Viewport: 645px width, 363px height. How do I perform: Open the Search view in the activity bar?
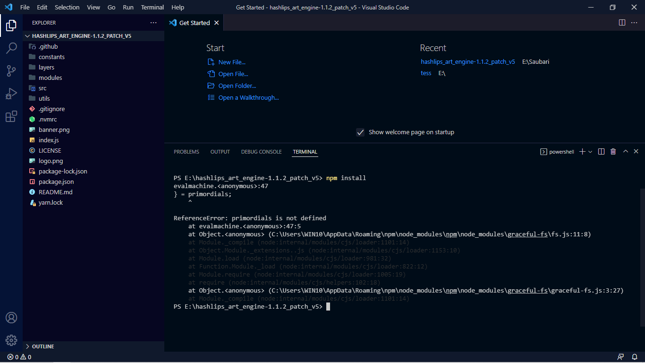[x=11, y=48]
